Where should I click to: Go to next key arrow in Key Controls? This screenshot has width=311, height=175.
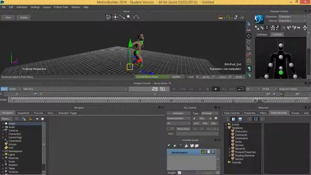(x=210, y=119)
